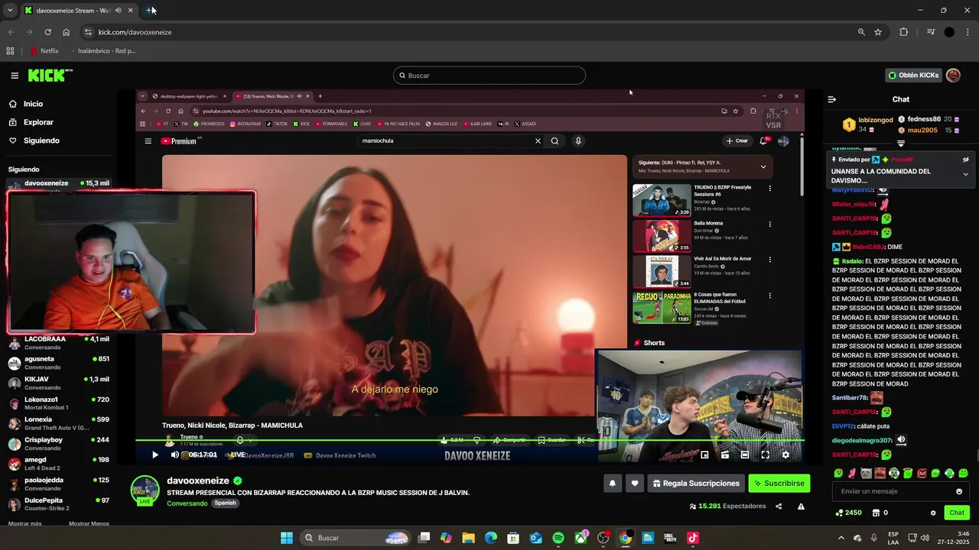The image size is (979, 550).
Task: Open Lornexia channel from following list
Action: pyautogui.click(x=58, y=423)
